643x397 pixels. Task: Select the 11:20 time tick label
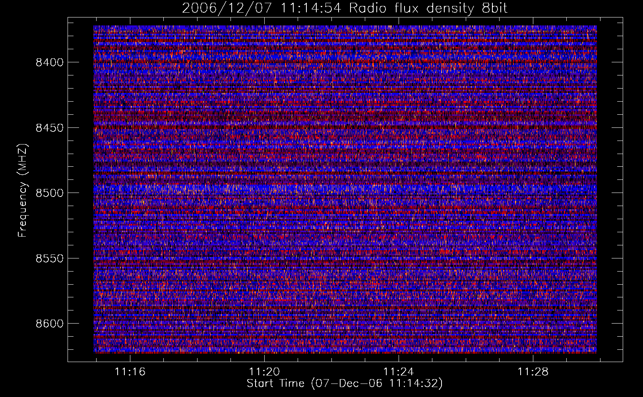pyautogui.click(x=264, y=372)
